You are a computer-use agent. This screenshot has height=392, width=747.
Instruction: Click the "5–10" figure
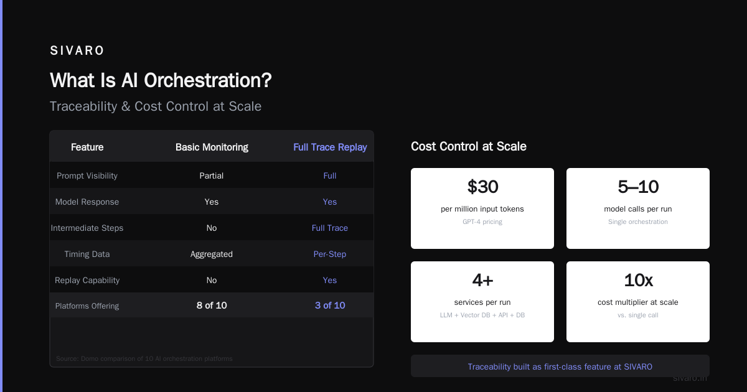(638, 187)
